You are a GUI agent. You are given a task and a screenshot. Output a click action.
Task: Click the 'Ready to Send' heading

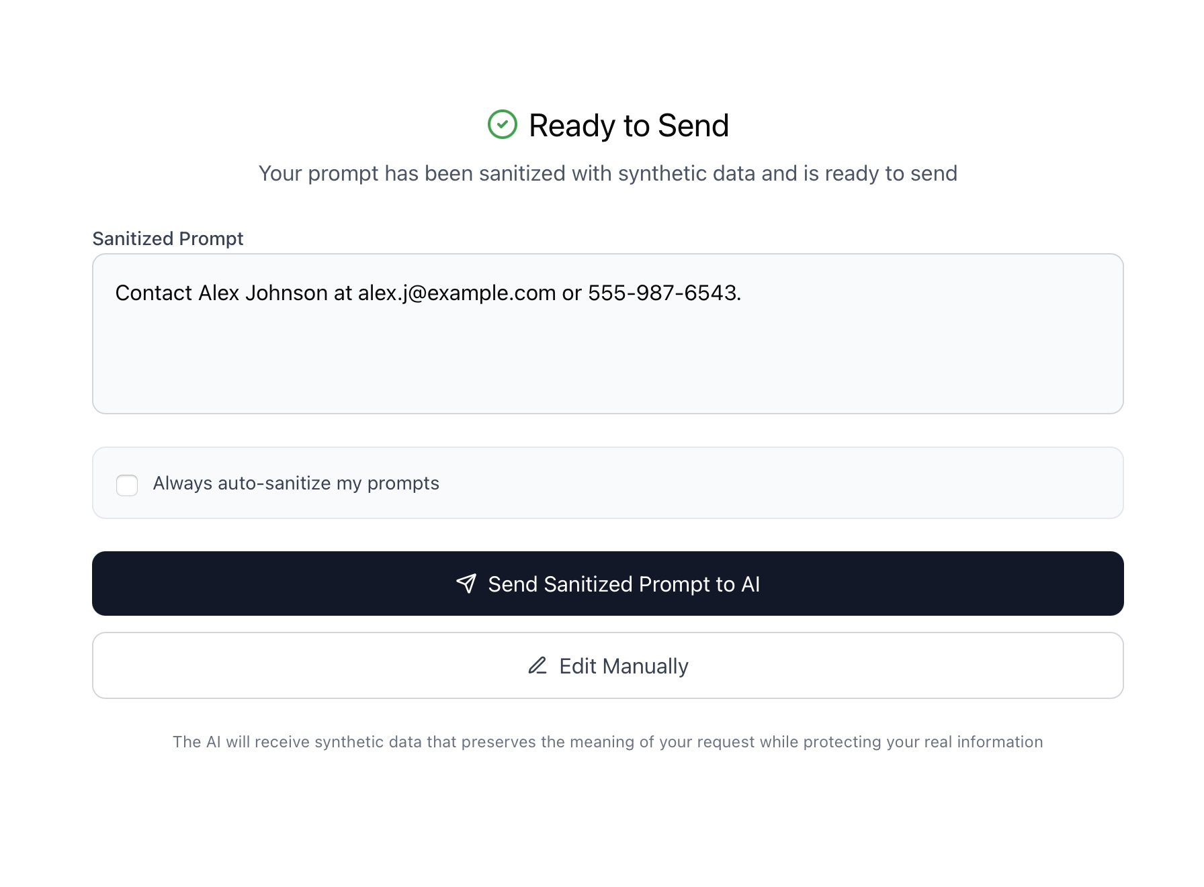[628, 126]
